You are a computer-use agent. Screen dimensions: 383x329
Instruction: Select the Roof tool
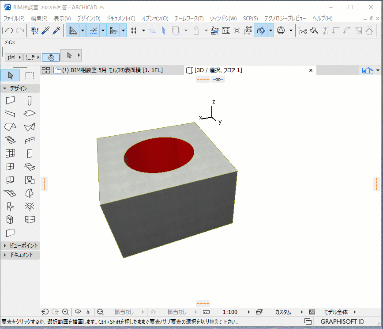[x=10, y=127]
